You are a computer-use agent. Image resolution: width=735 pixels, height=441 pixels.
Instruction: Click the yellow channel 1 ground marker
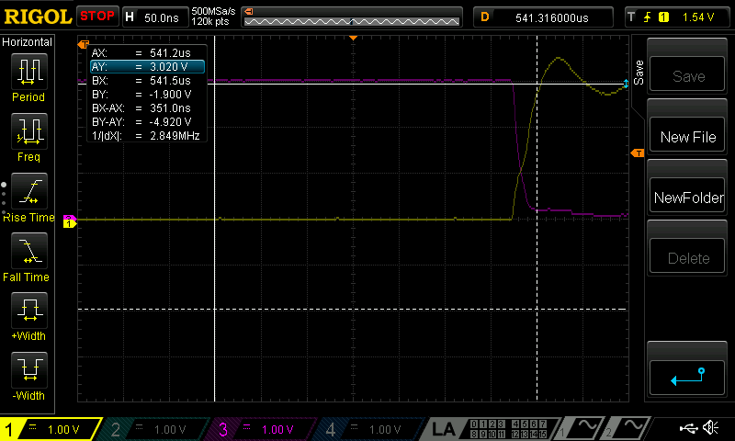[70, 223]
